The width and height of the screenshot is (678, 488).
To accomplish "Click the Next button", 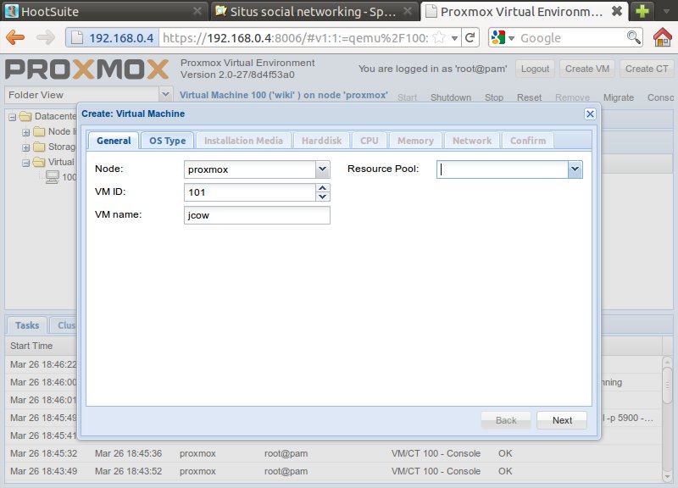I will point(561,420).
